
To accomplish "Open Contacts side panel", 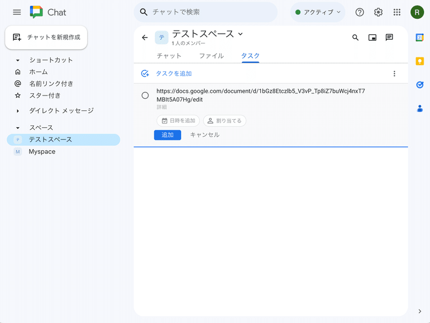I will 420,108.
